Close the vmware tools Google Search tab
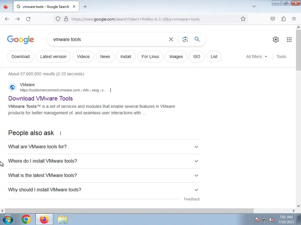301x225 pixels. (x=74, y=6)
